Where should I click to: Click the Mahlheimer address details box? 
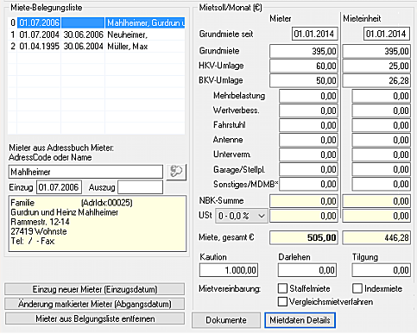(98, 224)
